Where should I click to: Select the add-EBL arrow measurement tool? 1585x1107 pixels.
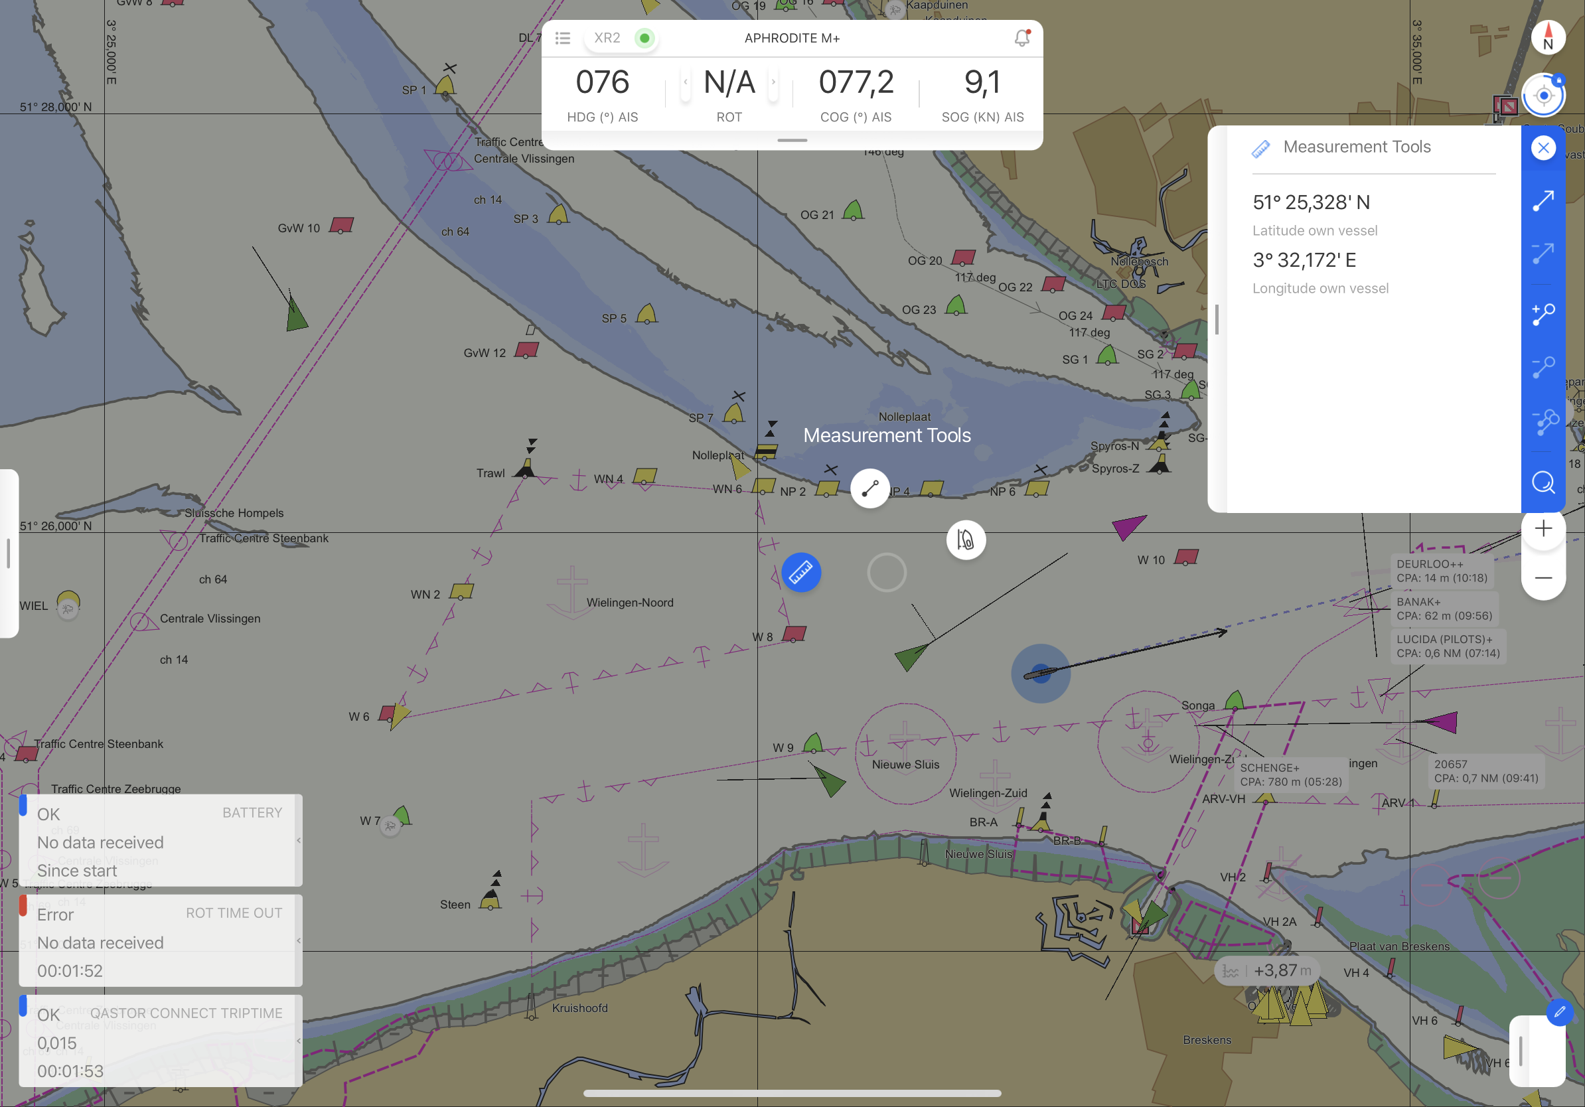(x=1543, y=201)
